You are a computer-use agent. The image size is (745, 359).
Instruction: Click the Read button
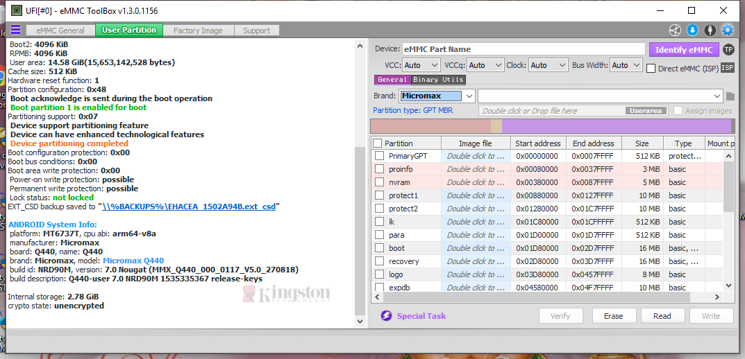[x=662, y=316]
